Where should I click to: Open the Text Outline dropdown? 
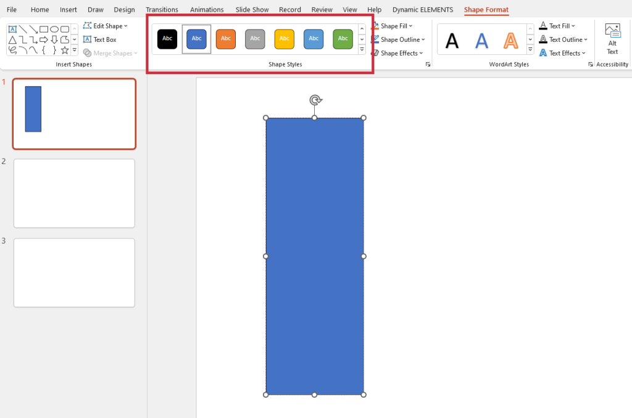[563, 39]
